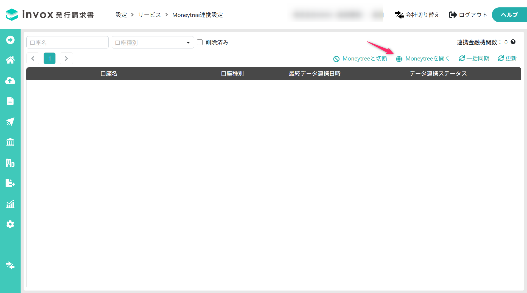Open the gear settings sidebar icon
527x293 pixels.
pyautogui.click(x=10, y=224)
